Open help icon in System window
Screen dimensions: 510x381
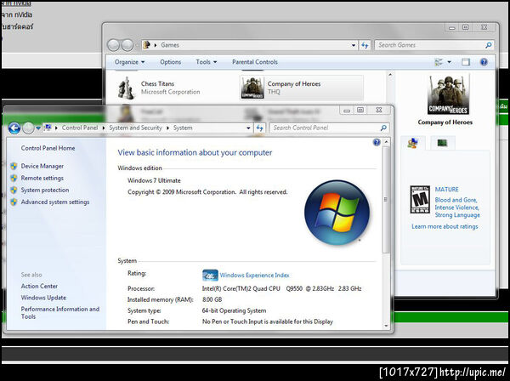[x=377, y=142]
